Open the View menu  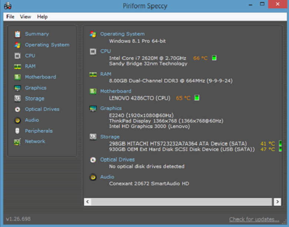point(26,17)
